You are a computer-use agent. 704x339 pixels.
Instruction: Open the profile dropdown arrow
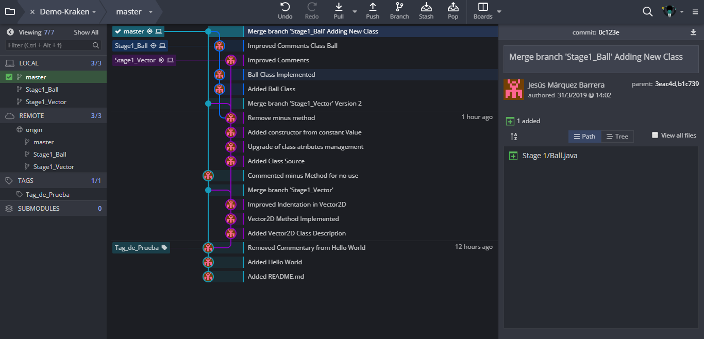pos(682,12)
